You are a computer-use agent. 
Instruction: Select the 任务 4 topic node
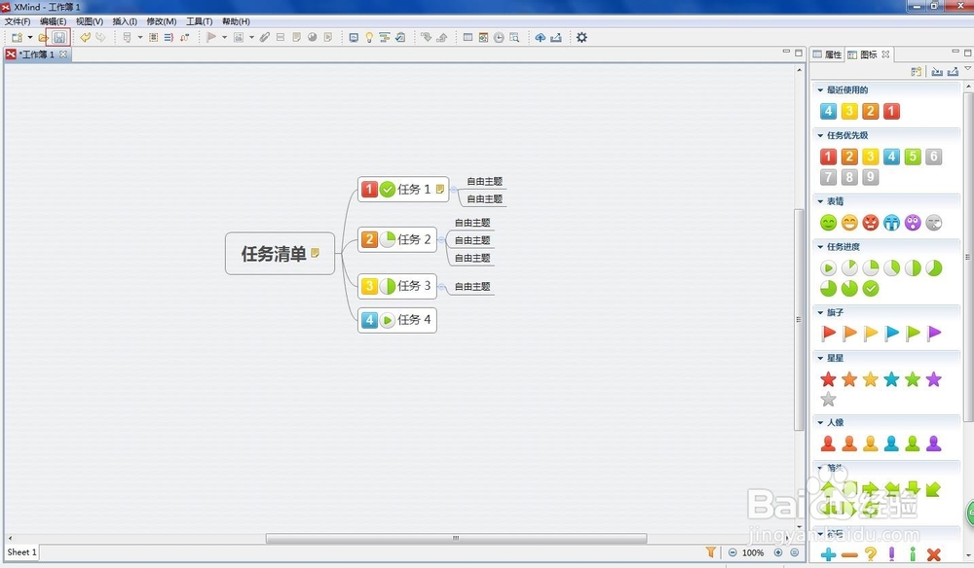pos(397,320)
